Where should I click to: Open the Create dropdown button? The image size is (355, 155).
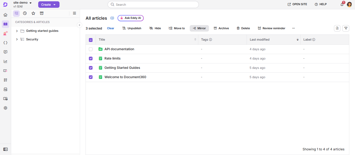[49, 5]
